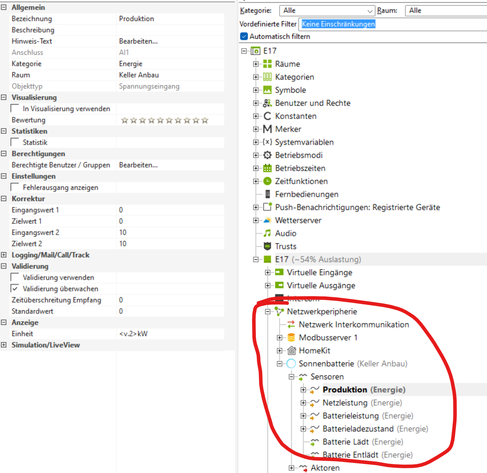
Task: Tick the Statistik checkbox
Action: tap(15, 142)
